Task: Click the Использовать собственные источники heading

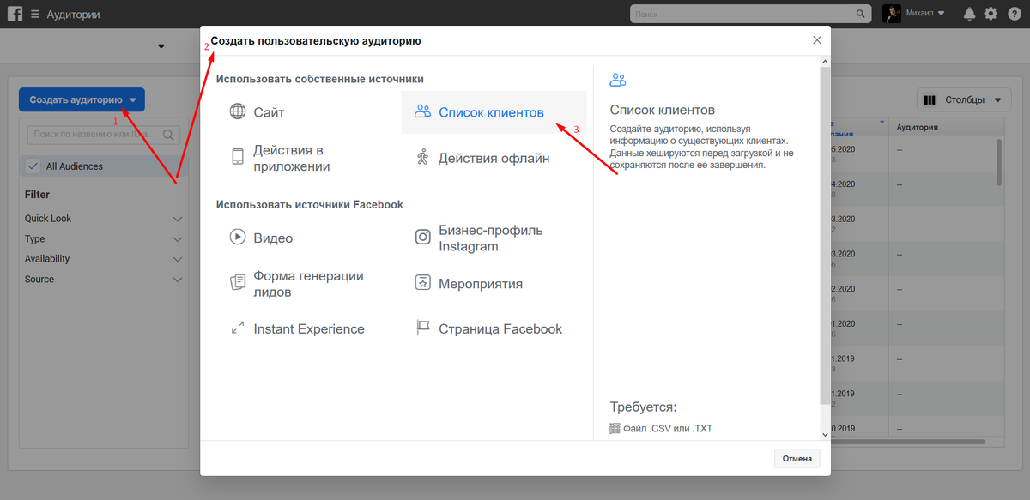Action: pyautogui.click(x=320, y=80)
